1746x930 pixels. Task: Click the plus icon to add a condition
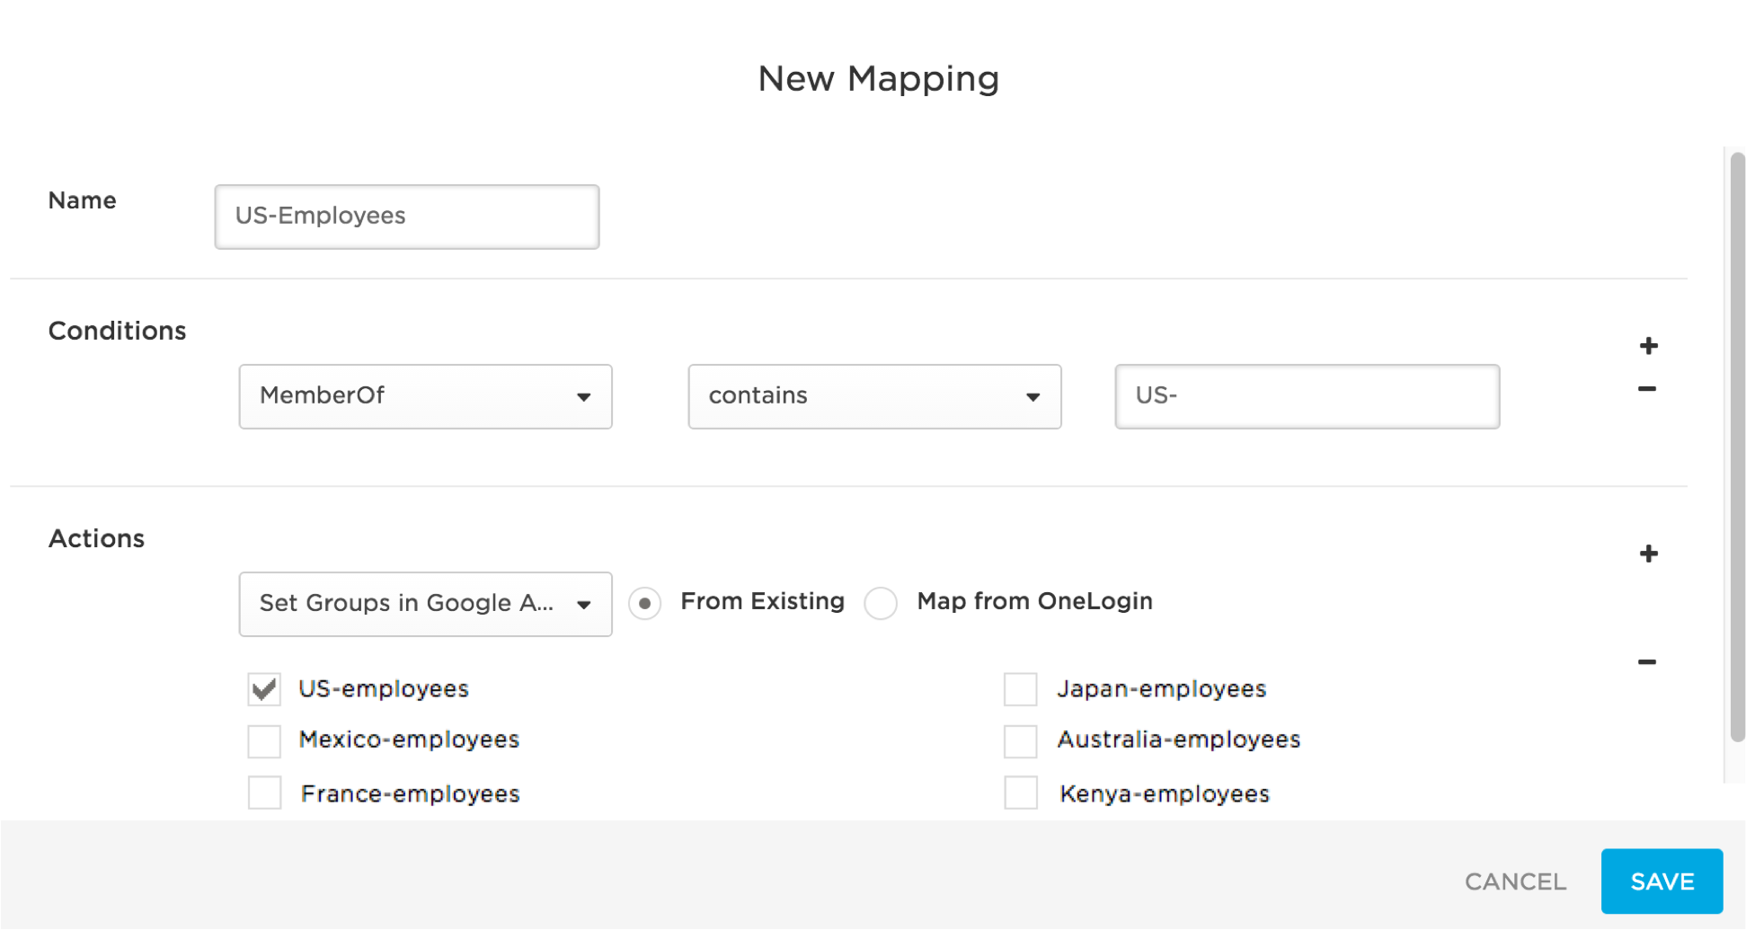1648,346
